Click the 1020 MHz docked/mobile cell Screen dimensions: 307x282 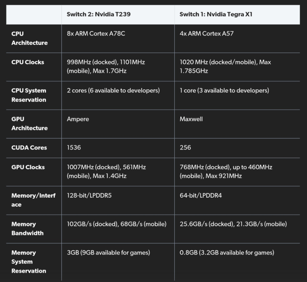click(x=225, y=66)
